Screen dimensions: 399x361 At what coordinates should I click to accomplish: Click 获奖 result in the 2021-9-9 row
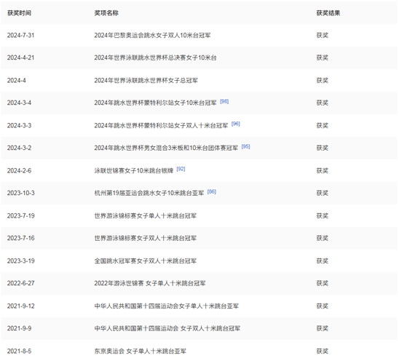tap(322, 328)
